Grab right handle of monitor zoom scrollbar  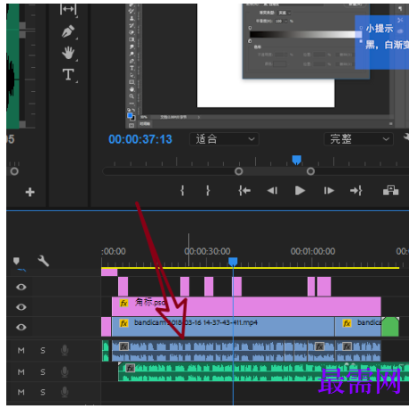(311, 171)
